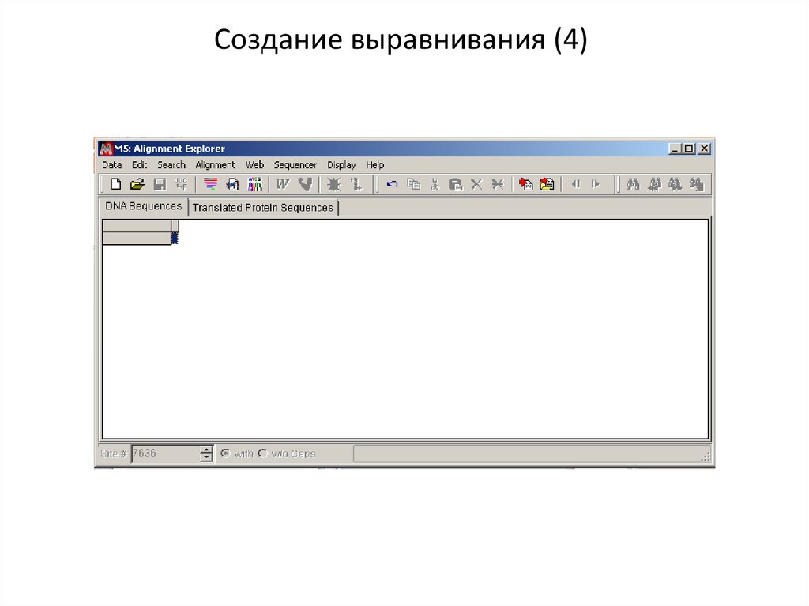The height and width of the screenshot is (606, 809).
Task: Click the delete gaps icon
Action: coord(498,184)
